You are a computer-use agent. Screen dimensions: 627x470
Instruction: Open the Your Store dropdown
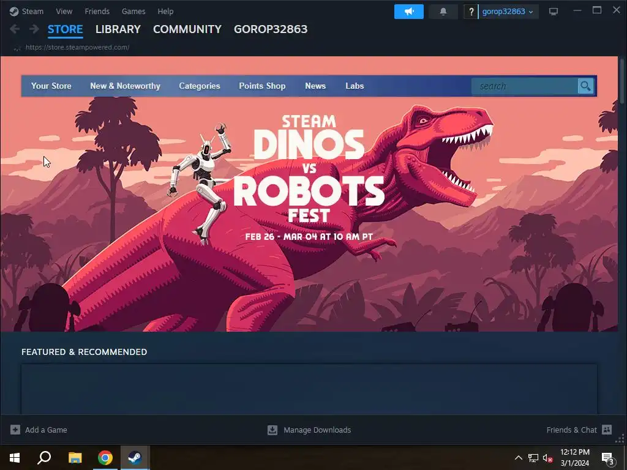click(51, 86)
